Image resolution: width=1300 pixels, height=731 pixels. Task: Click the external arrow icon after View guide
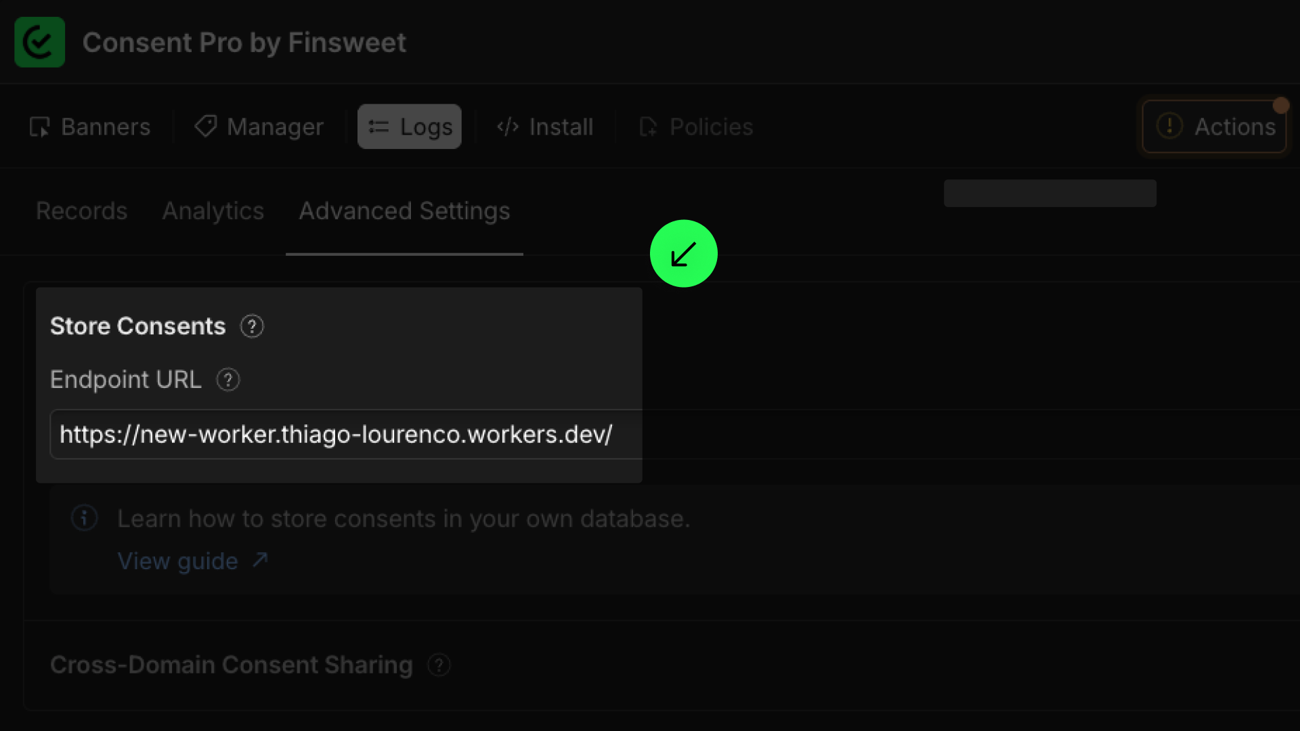[x=261, y=560]
